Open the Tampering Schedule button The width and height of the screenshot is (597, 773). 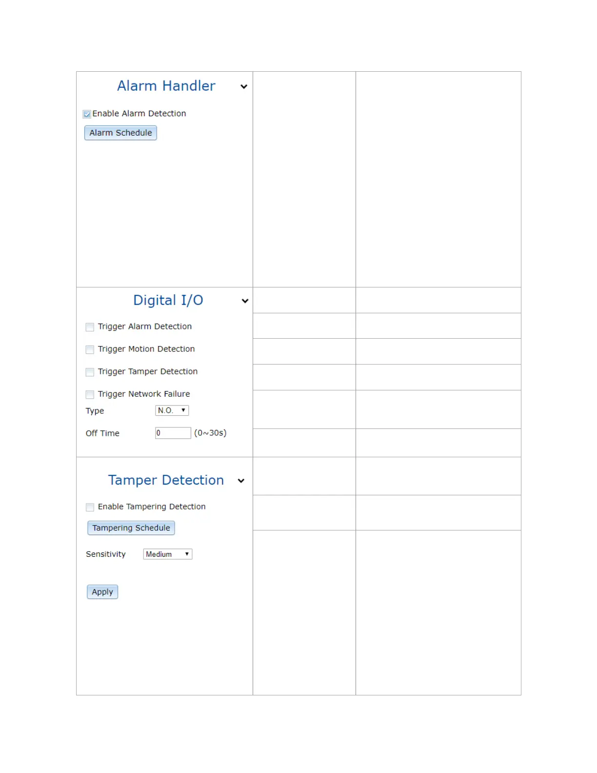pos(131,528)
